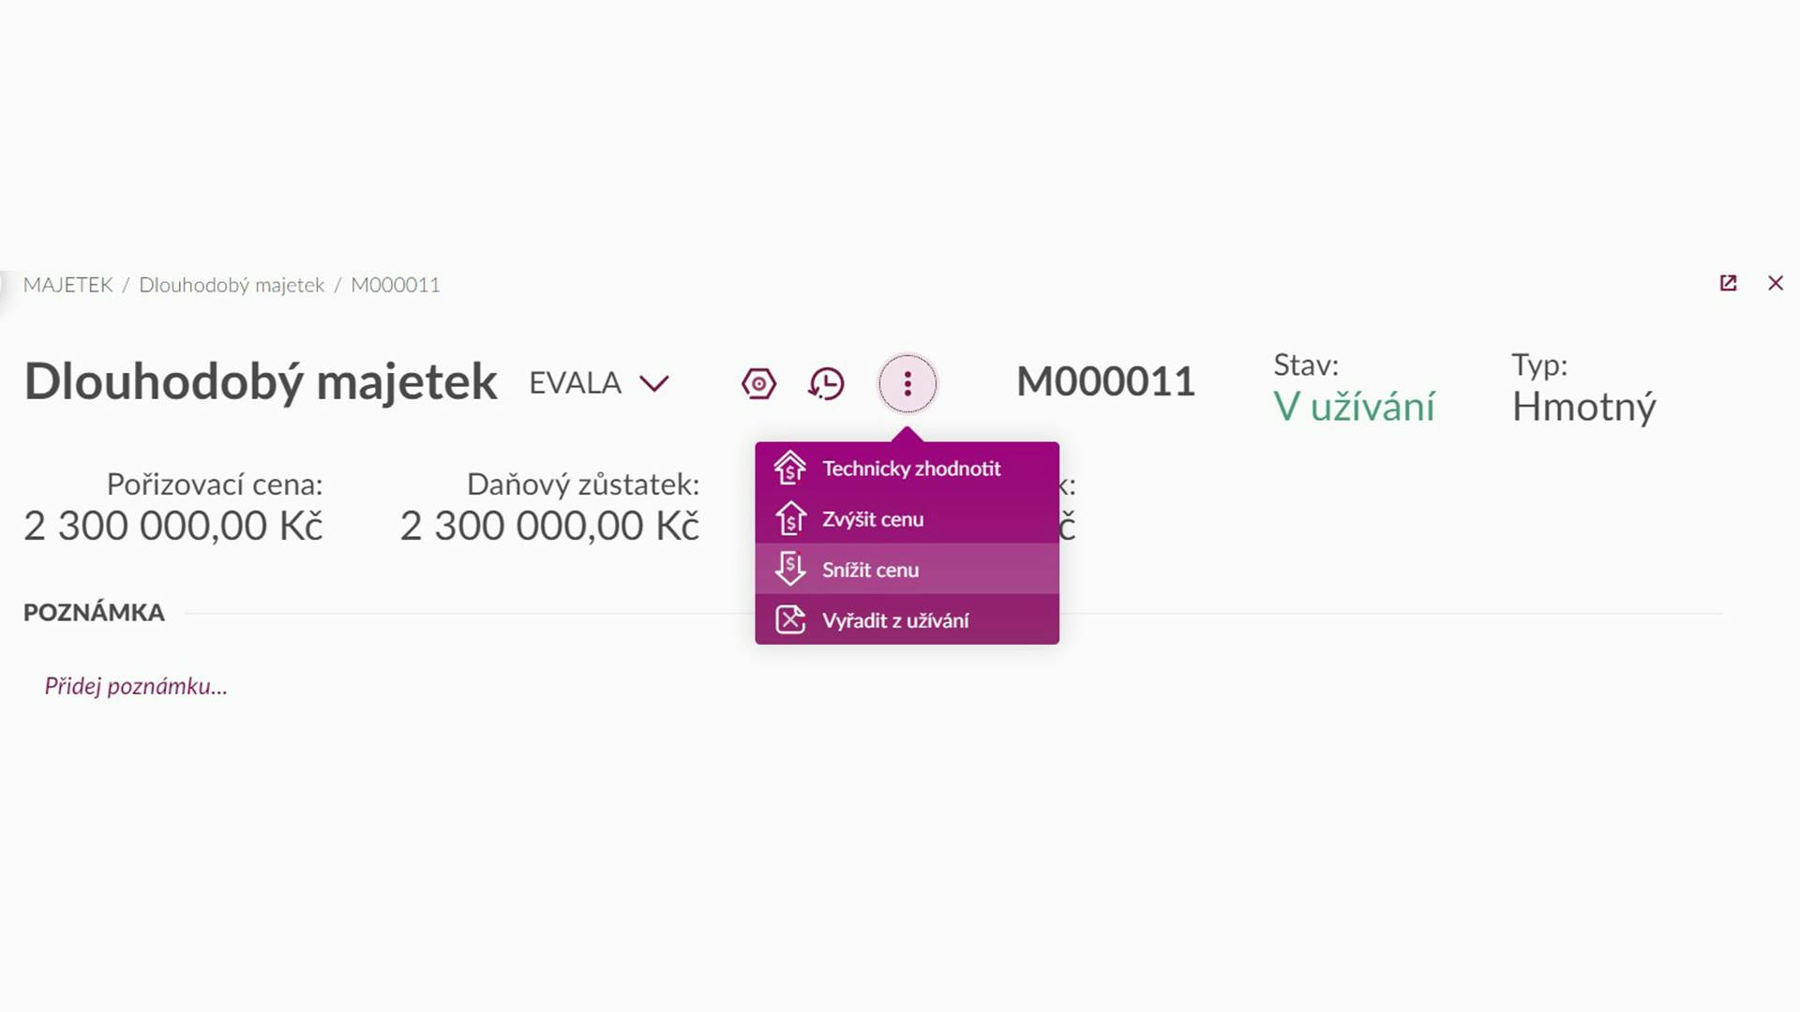Open the hexagon settings icon
Viewport: 1800px width, 1012px height.
(758, 383)
